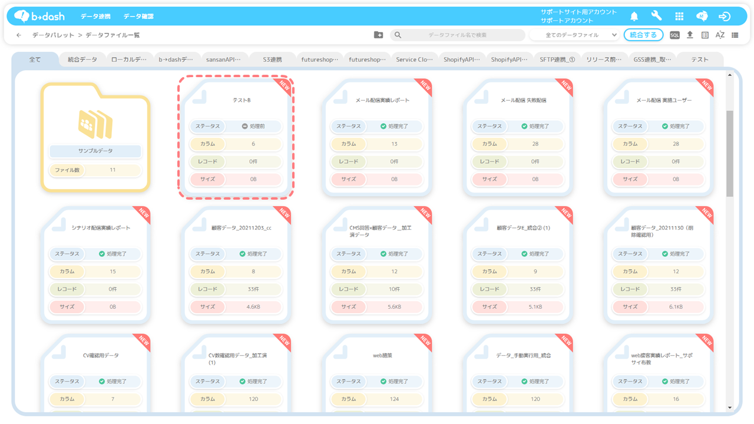Viewport: 754px width, 424px height.
Task: Click the サポートサイト用アカウント account name
Action: click(579, 12)
